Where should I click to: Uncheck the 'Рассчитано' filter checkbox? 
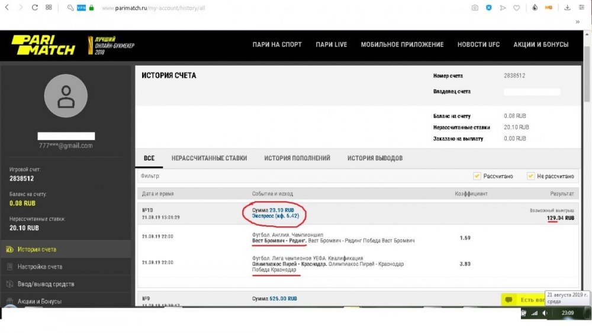coord(477,176)
